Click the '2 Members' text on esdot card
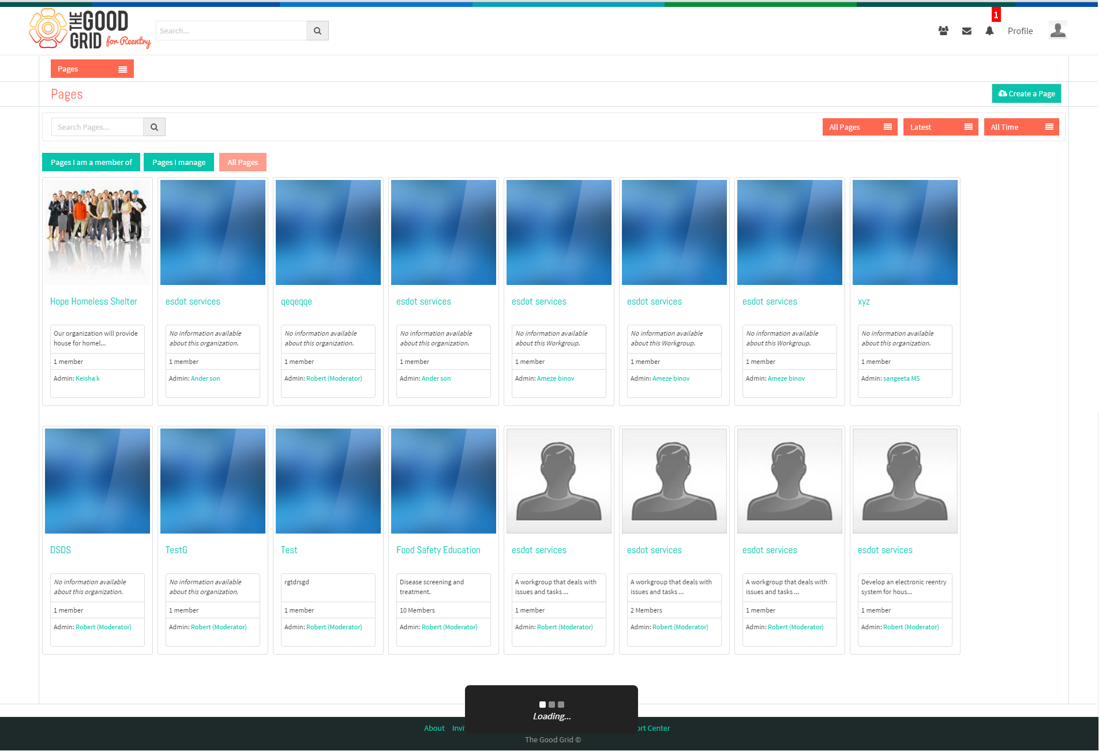 point(646,610)
